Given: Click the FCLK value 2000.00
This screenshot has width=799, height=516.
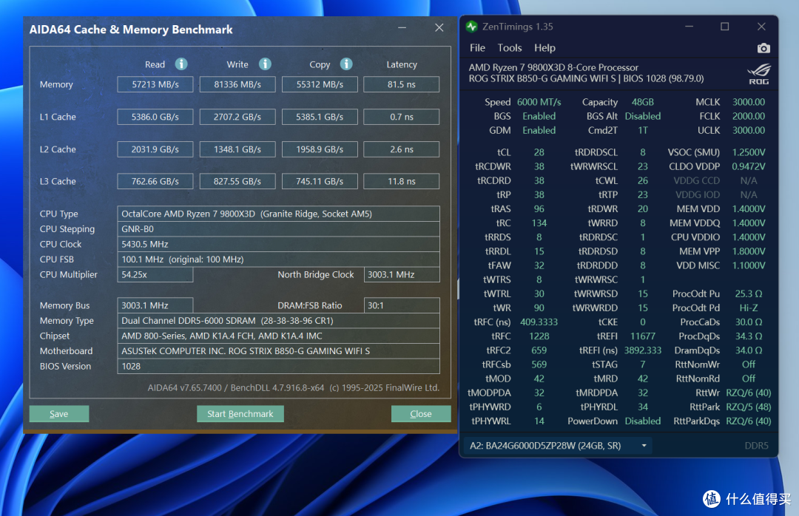Looking at the screenshot, I should tap(749, 116).
